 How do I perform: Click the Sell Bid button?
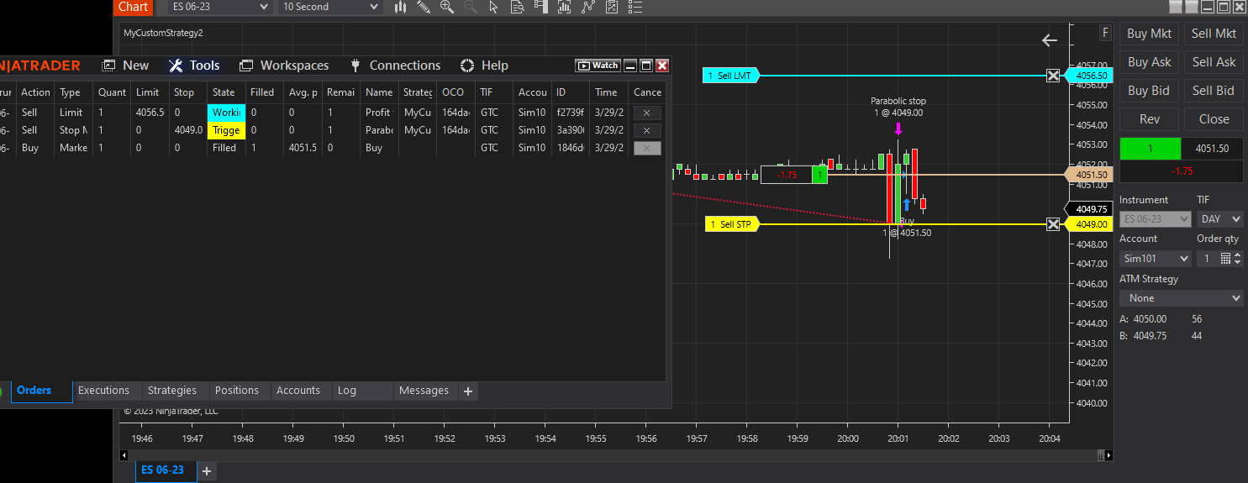click(1214, 91)
